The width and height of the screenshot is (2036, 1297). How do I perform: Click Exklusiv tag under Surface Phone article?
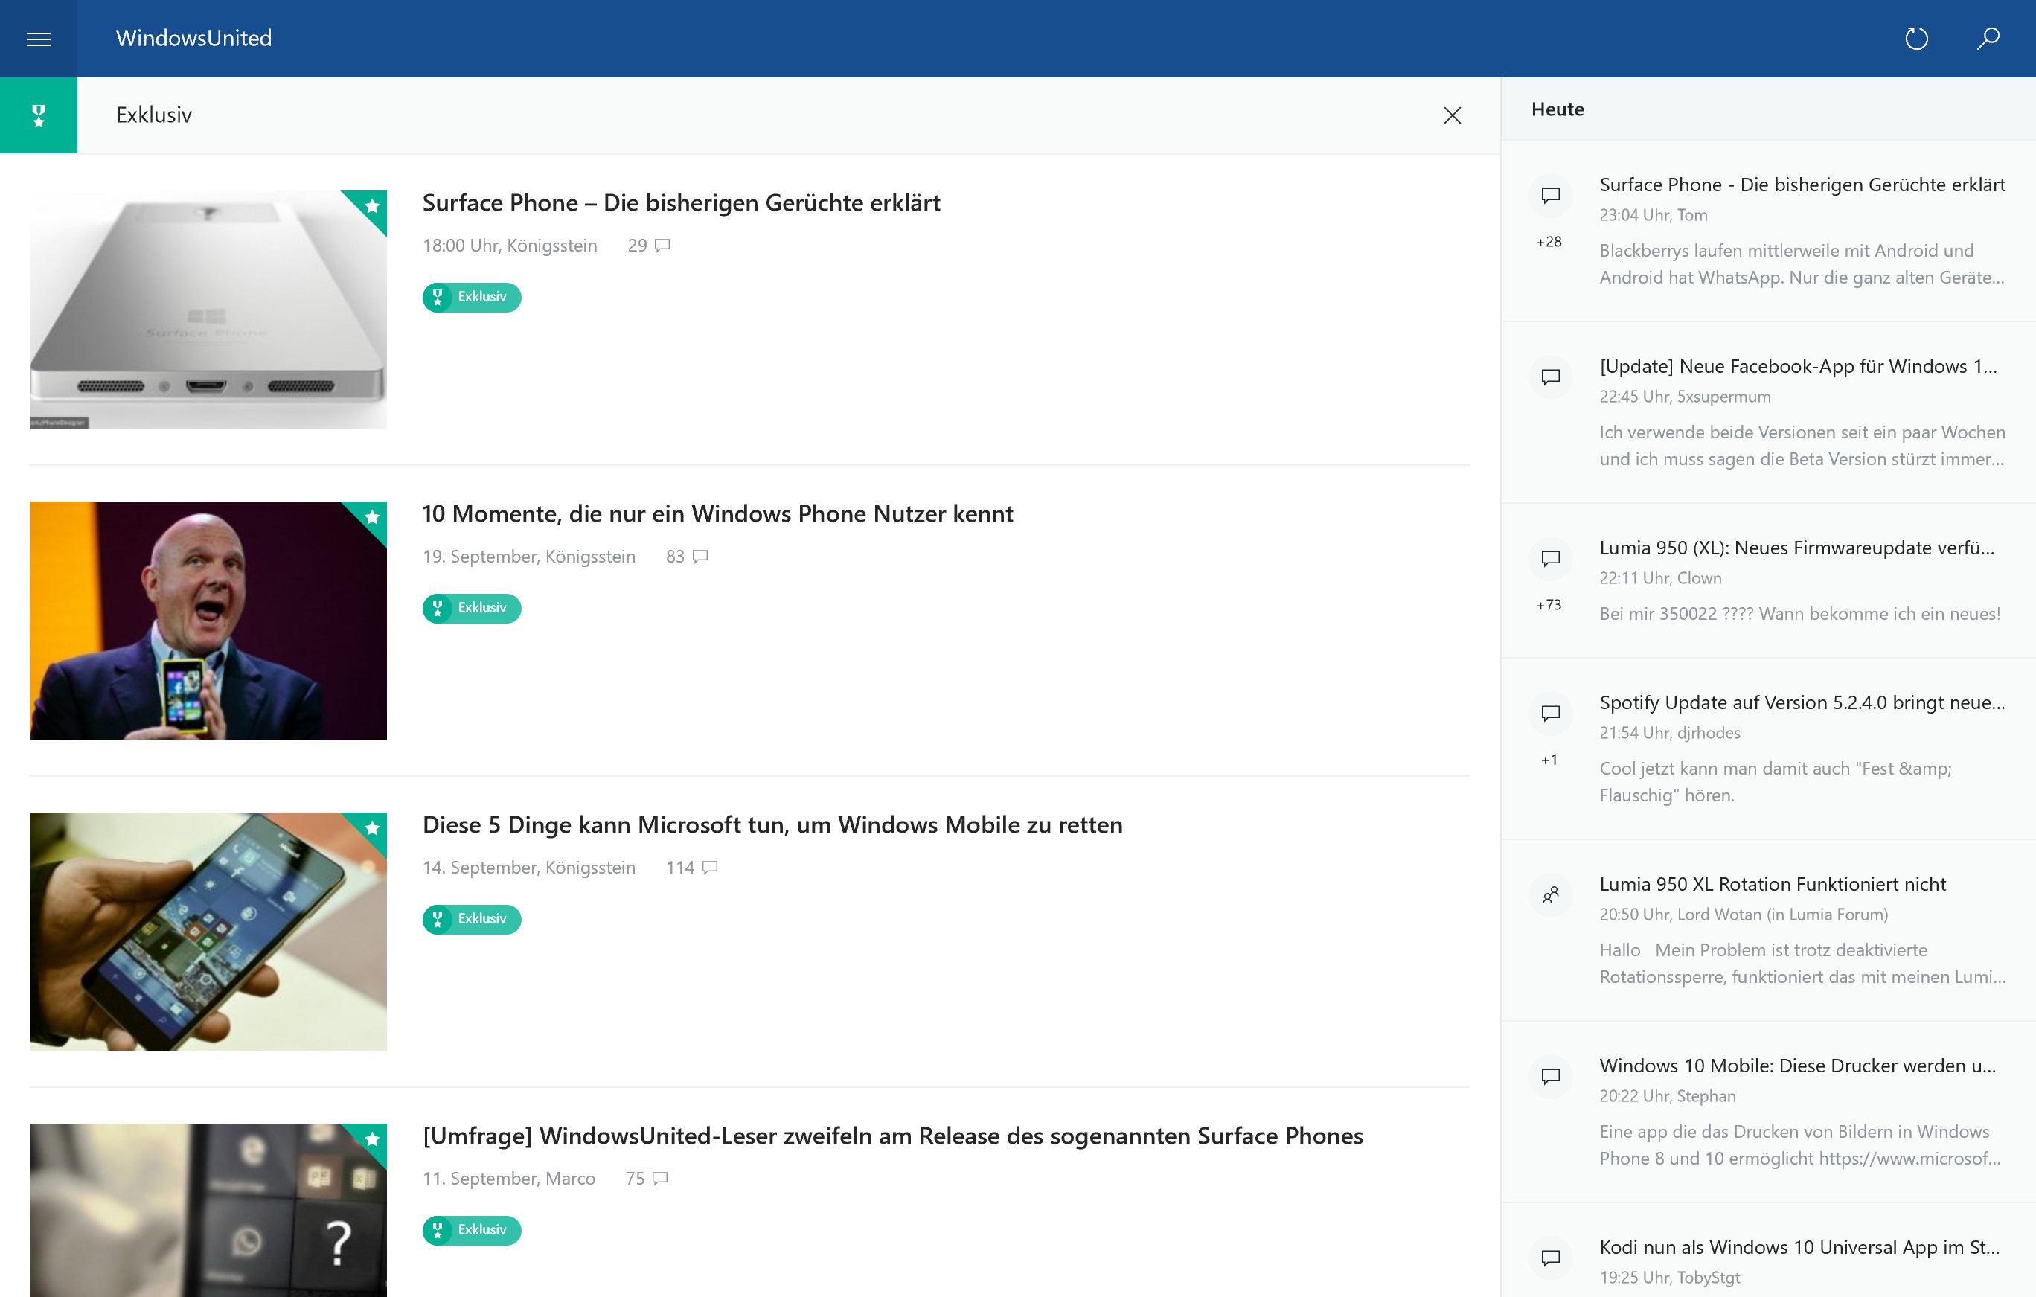472,298
